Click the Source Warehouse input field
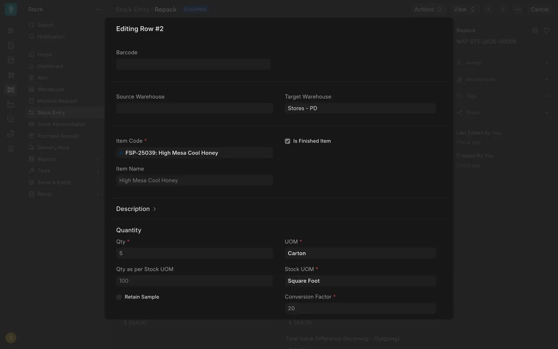Viewport: 558px width, 349px height. click(x=194, y=108)
